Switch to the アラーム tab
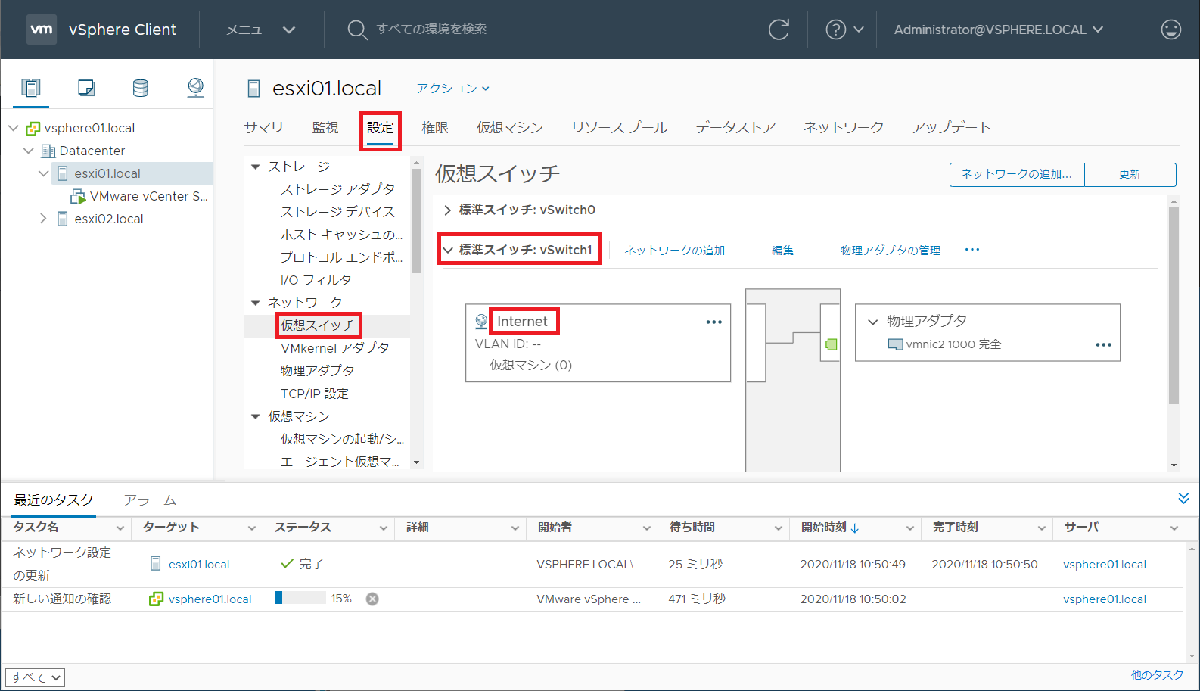 [150, 500]
